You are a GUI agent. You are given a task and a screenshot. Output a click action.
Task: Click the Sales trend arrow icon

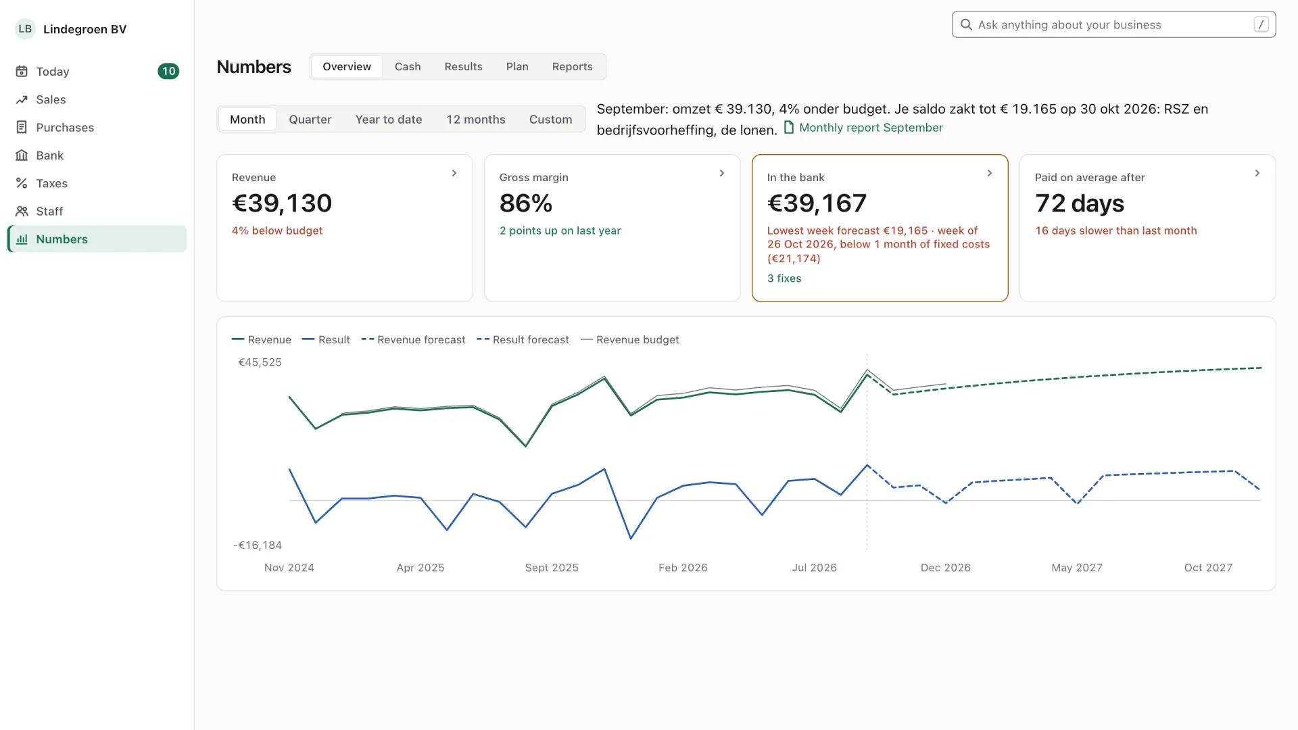[x=22, y=99]
